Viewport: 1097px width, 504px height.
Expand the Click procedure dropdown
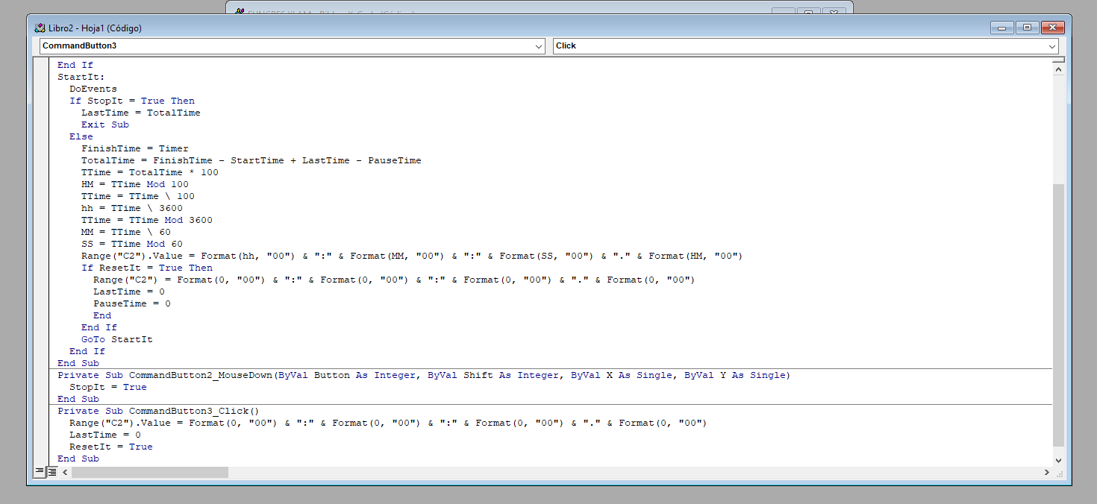click(x=1052, y=46)
